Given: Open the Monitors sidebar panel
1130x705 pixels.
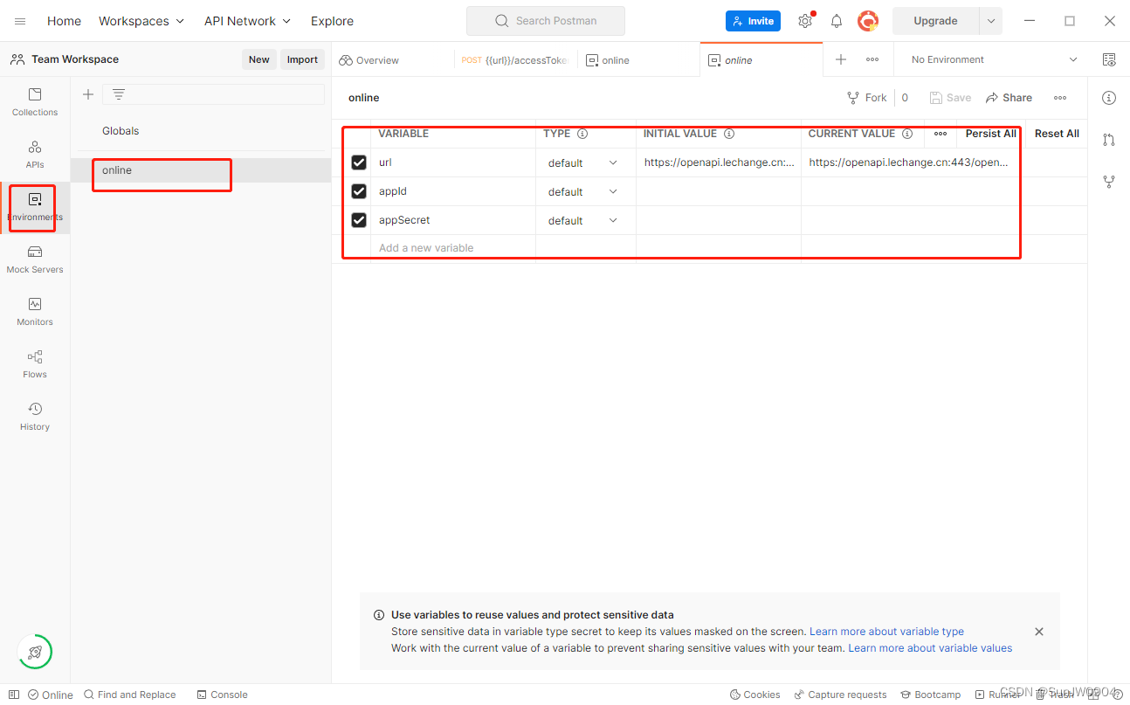Looking at the screenshot, I should pos(35,312).
